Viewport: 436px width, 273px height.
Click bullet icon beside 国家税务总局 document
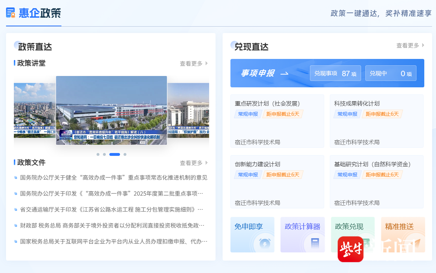(x=16, y=241)
